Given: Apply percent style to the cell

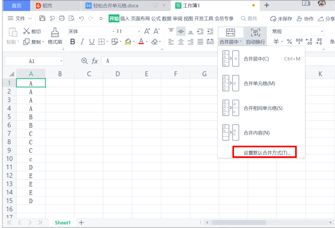Looking at the screenshot, I should 290,42.
